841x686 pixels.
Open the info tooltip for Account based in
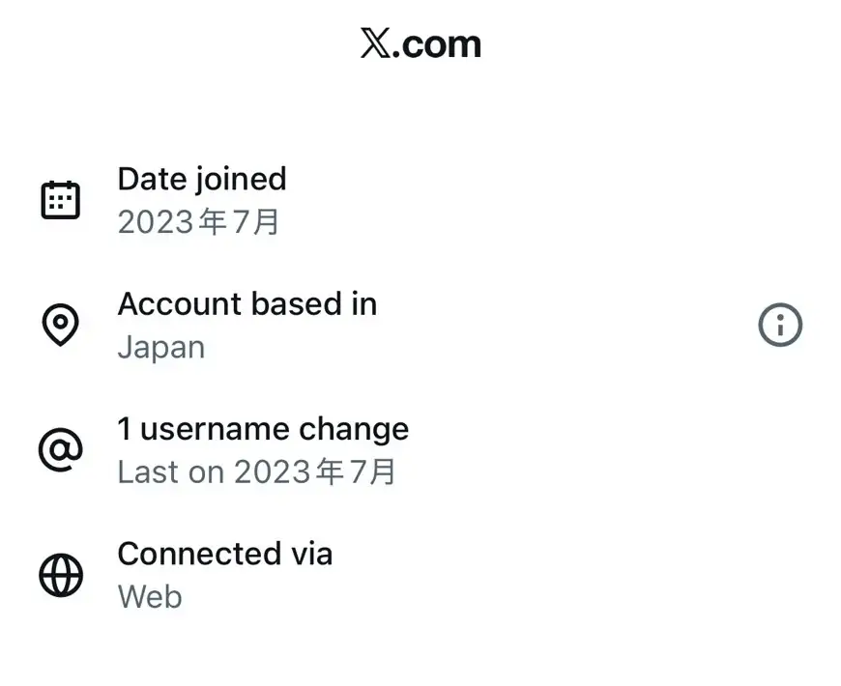click(779, 326)
